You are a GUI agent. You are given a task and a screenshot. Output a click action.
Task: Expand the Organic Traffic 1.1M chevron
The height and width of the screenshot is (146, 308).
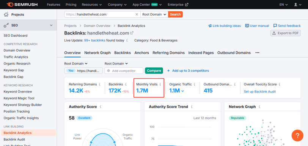tap(183, 91)
